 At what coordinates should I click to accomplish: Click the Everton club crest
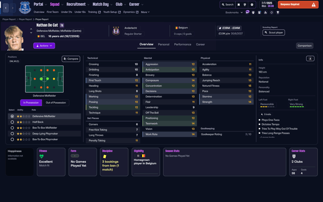tap(25, 8)
